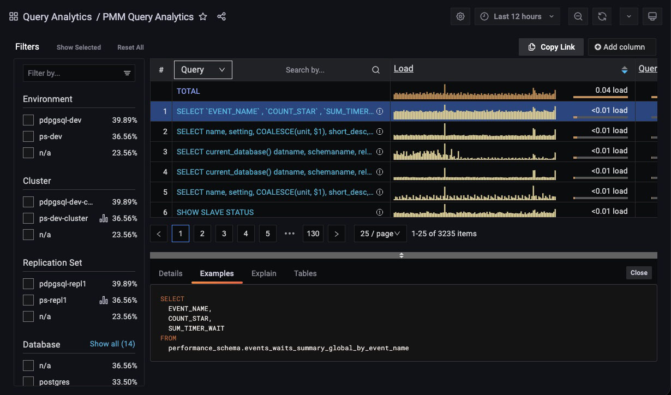Click the panel resize divider handle
Image resolution: width=671 pixels, height=395 pixels.
pos(402,255)
